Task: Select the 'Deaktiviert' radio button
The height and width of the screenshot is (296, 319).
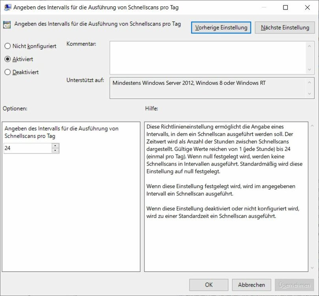Action: tap(8, 72)
